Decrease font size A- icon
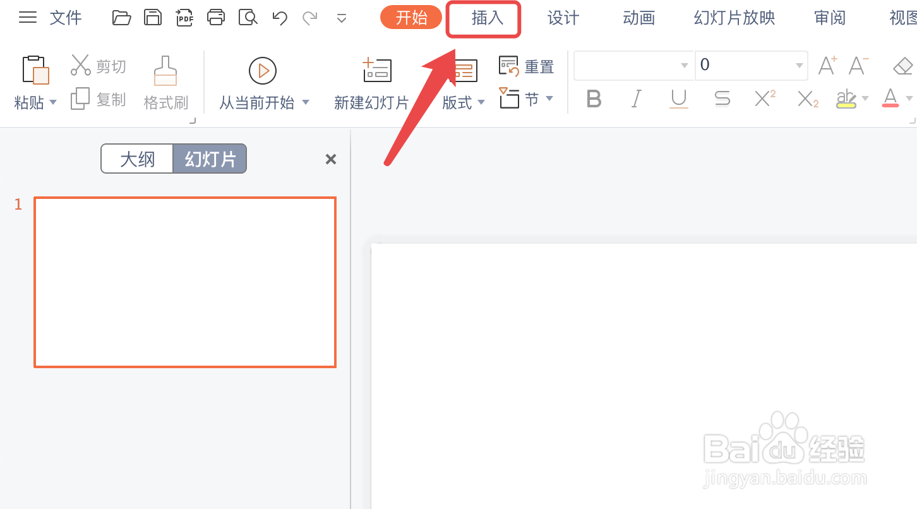The image size is (917, 509). tap(859, 65)
